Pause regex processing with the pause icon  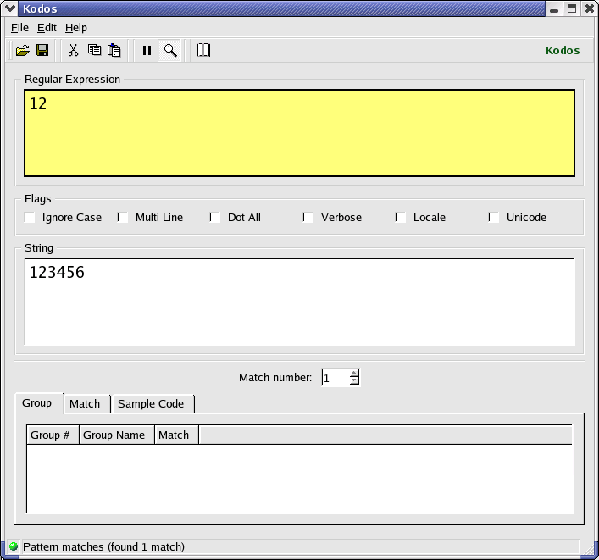pos(147,51)
